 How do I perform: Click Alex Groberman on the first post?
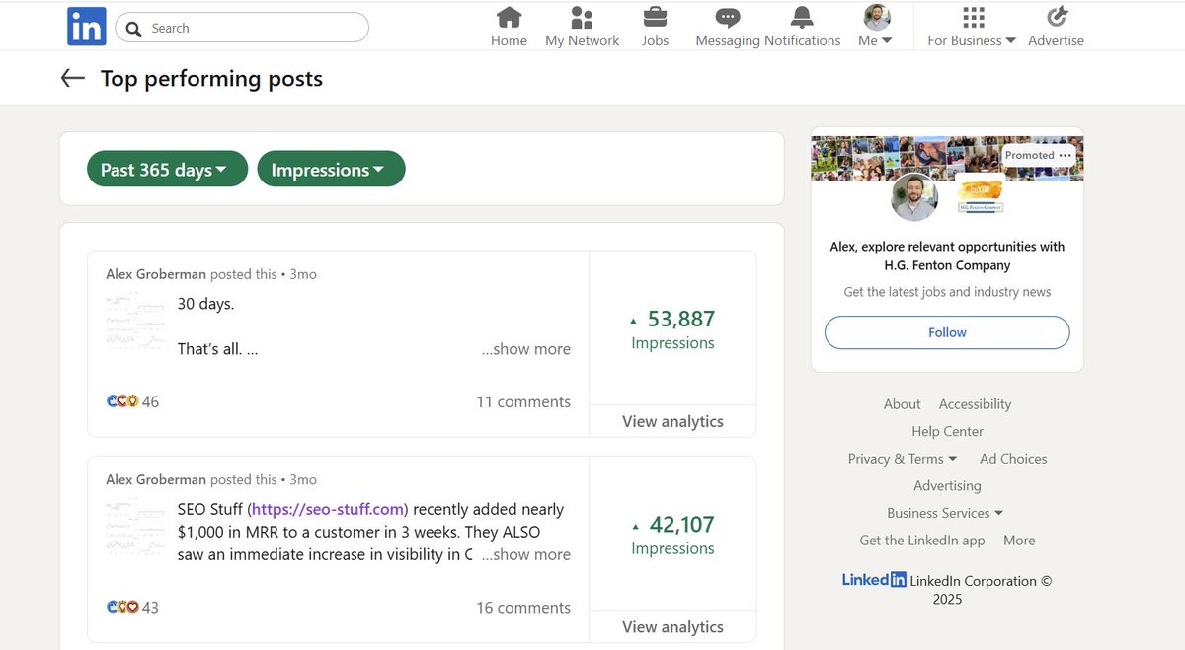pos(156,274)
